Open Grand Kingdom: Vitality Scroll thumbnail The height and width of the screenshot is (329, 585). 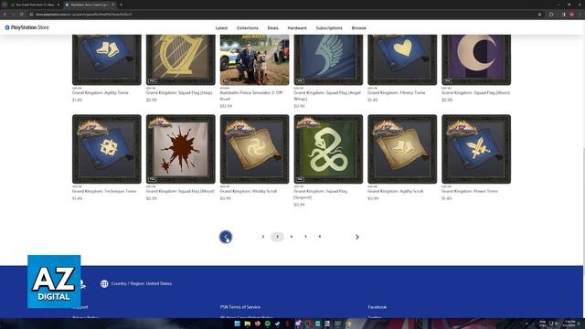coord(254,149)
